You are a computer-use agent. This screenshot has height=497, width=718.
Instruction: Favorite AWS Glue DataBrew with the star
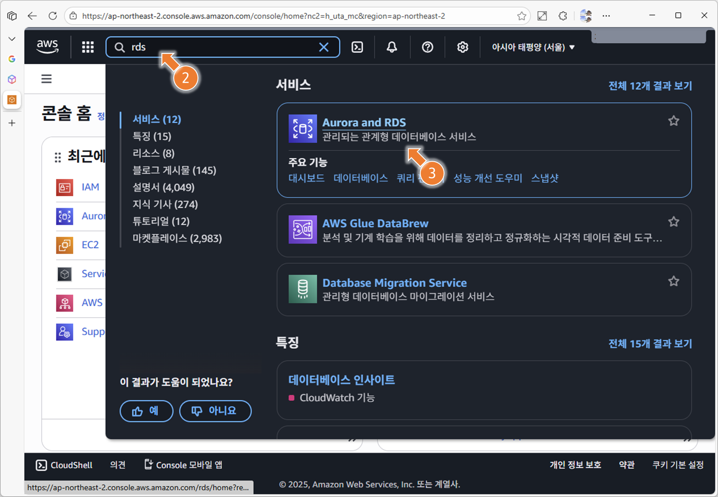click(673, 221)
